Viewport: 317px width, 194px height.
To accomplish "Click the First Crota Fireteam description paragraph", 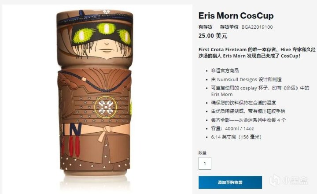I will (257, 52).
